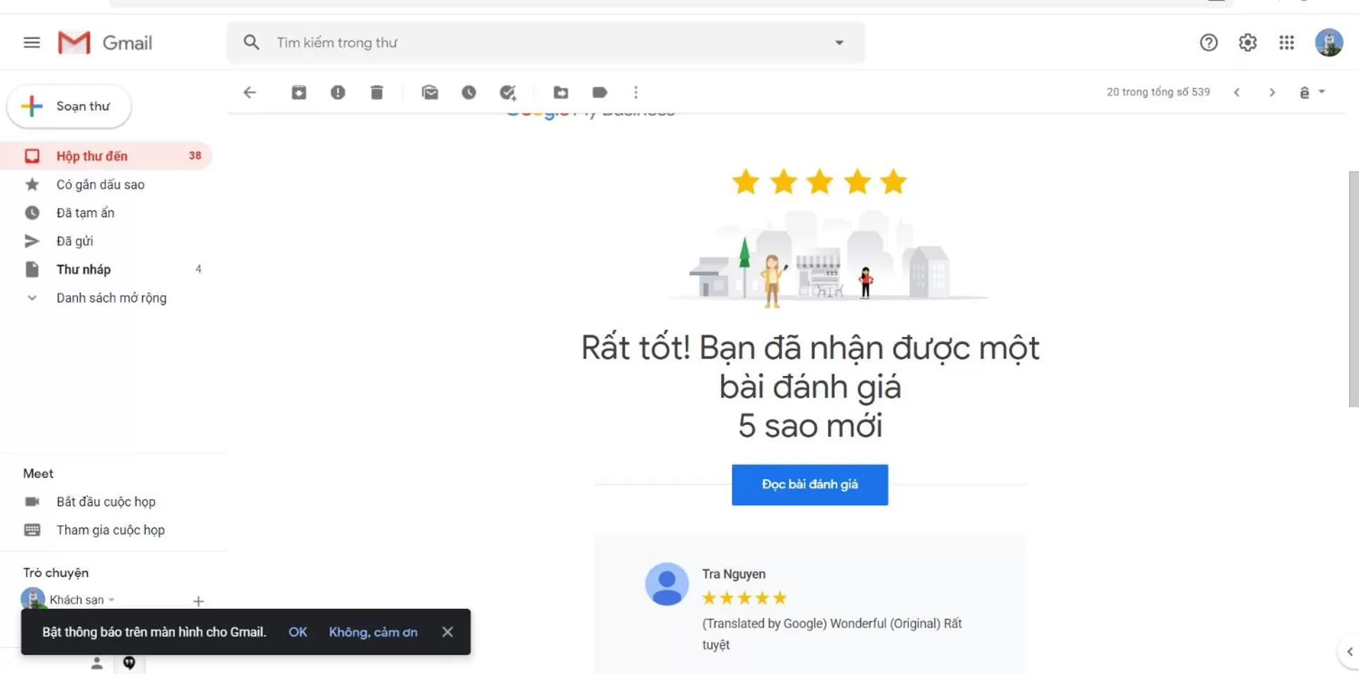Expand the search options dropdown arrow

point(839,42)
